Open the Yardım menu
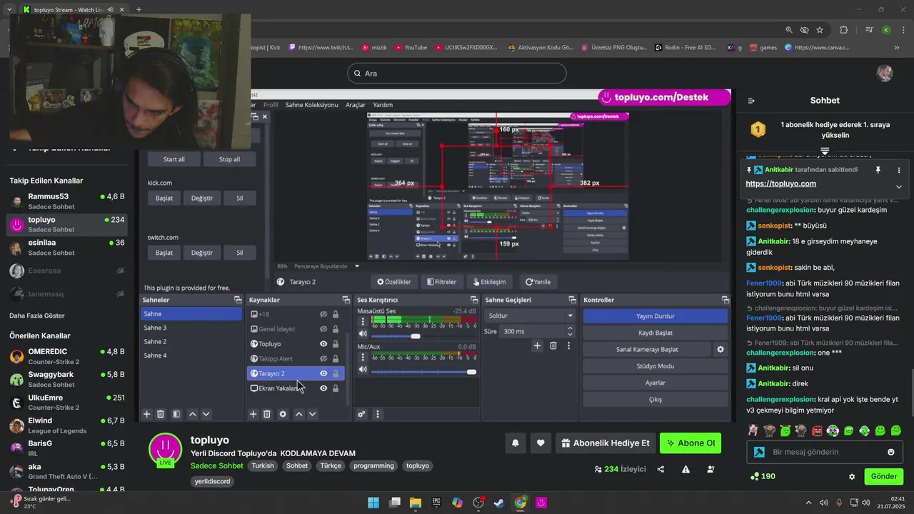The width and height of the screenshot is (914, 514). [x=383, y=105]
